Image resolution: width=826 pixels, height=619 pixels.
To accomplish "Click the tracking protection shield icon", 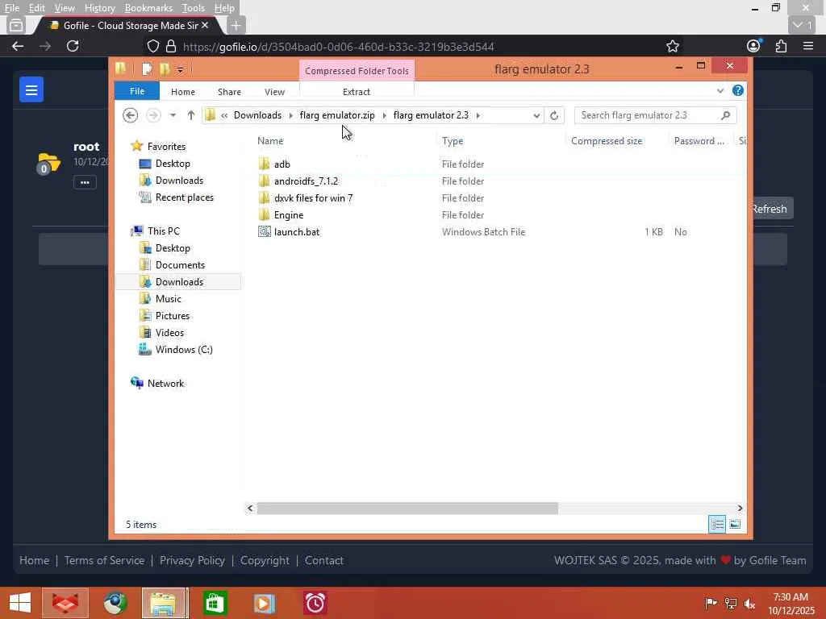I will pyautogui.click(x=152, y=46).
